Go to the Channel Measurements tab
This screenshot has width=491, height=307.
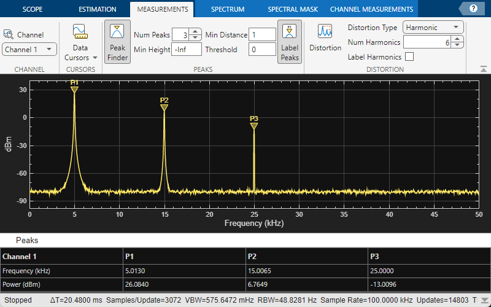pos(371,9)
